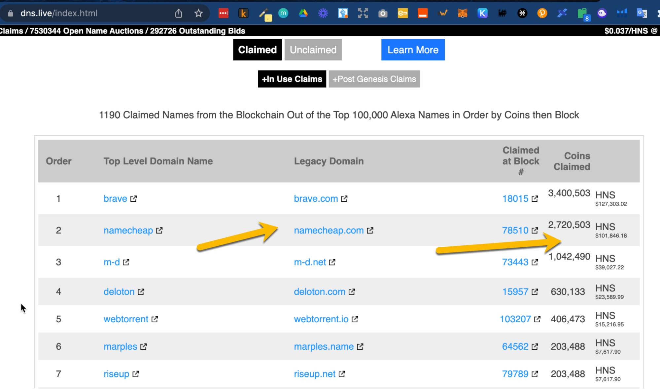
Task: Open the riseup.net legacy domain link
Action: point(314,374)
